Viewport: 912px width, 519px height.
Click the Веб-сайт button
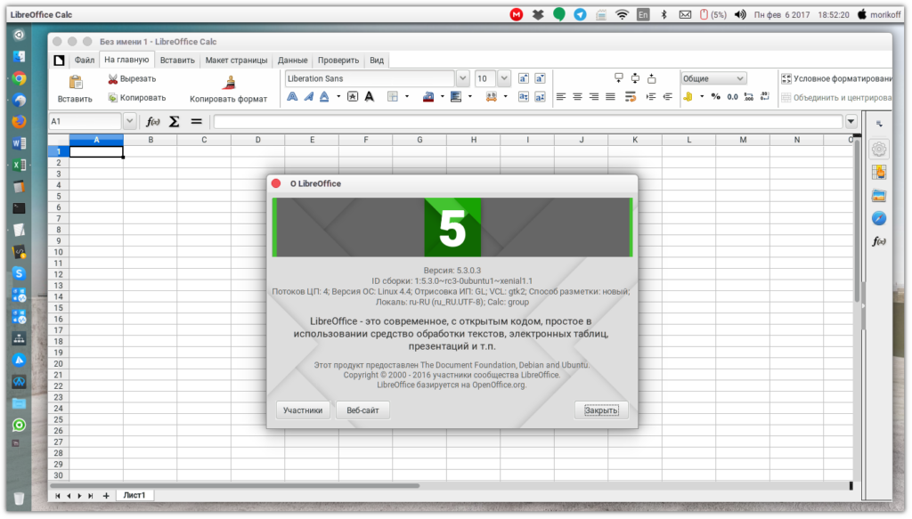(x=362, y=410)
